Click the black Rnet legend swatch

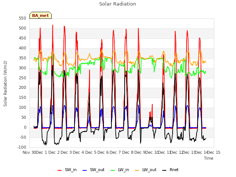[x=164, y=170]
